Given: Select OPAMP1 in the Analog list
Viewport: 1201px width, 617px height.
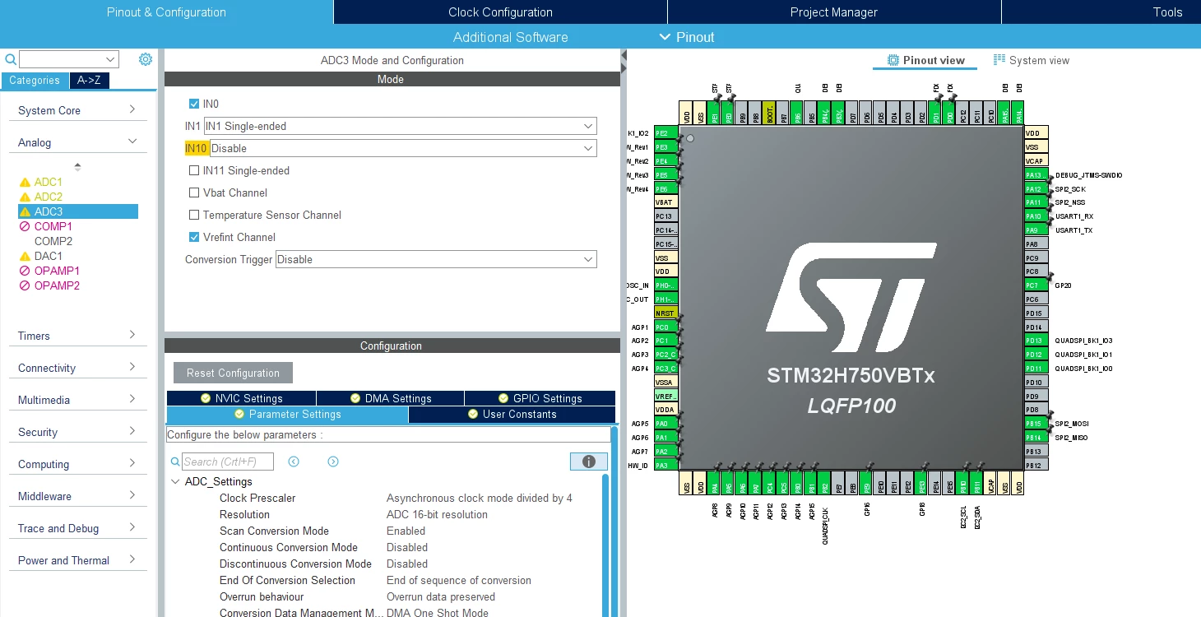Looking at the screenshot, I should click(x=57, y=271).
